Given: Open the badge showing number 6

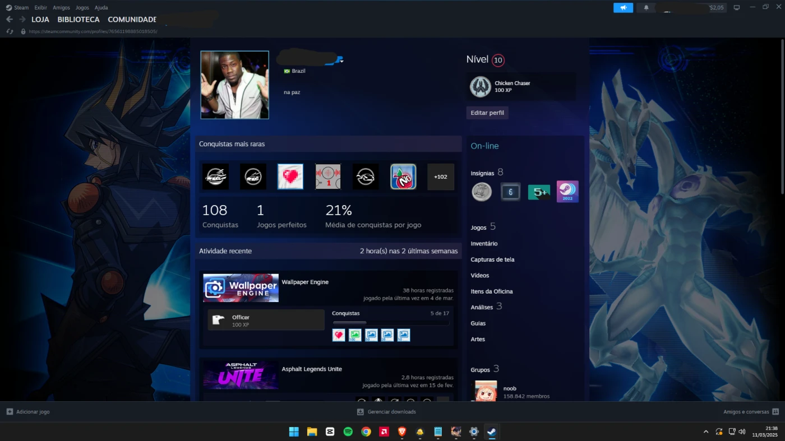Looking at the screenshot, I should pos(510,192).
